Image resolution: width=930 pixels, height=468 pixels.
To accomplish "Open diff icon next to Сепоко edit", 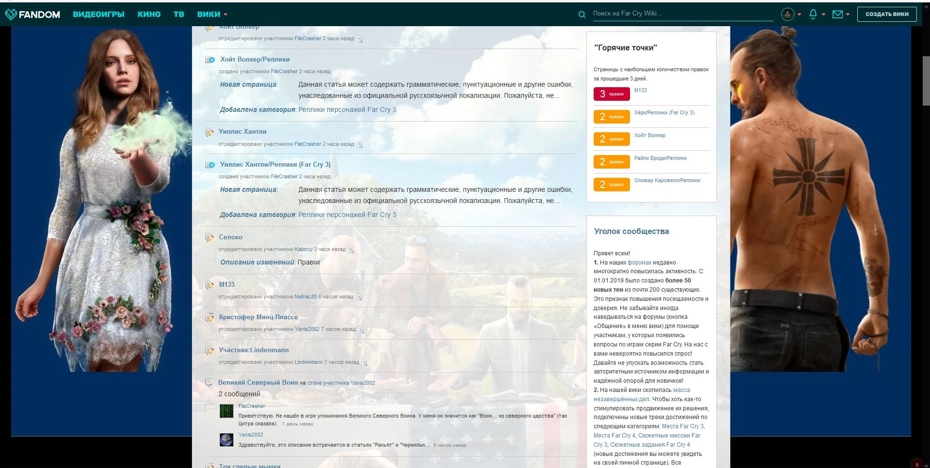I will pos(351,250).
